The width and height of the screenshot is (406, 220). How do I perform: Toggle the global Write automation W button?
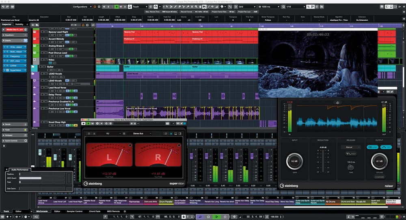click(121, 7)
